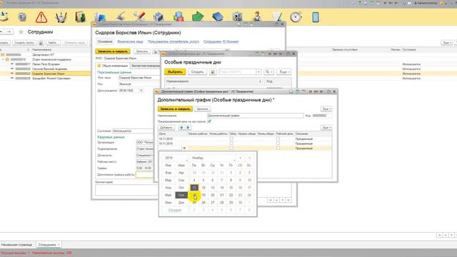
Task: Select Дек month in calendar side list
Action: click(181, 203)
